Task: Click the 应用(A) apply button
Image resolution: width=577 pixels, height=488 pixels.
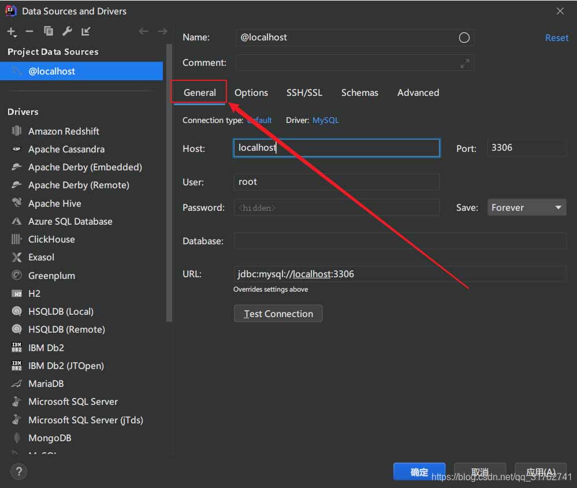Action: [540, 471]
